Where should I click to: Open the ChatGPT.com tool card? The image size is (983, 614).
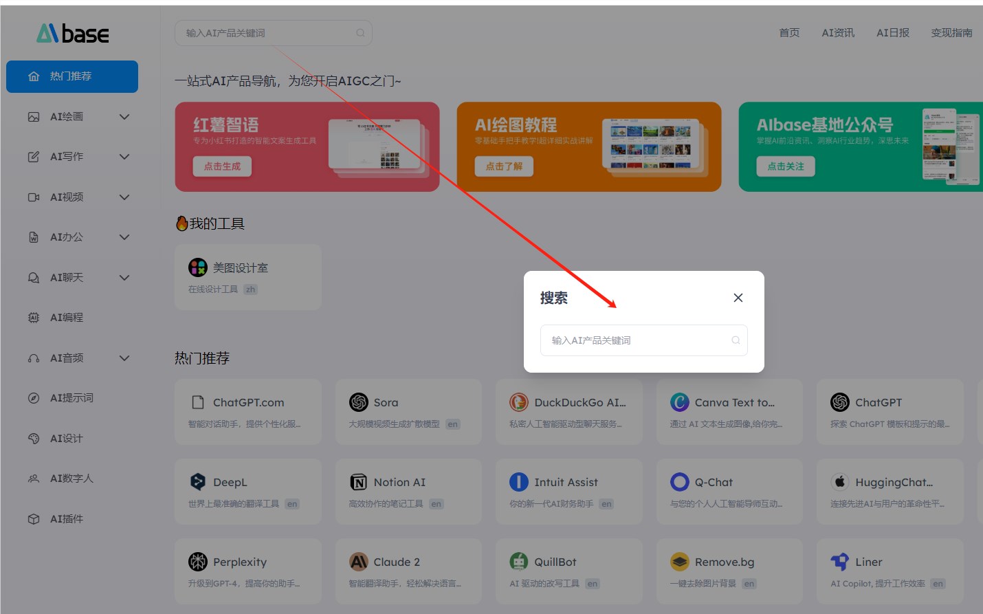pos(248,412)
